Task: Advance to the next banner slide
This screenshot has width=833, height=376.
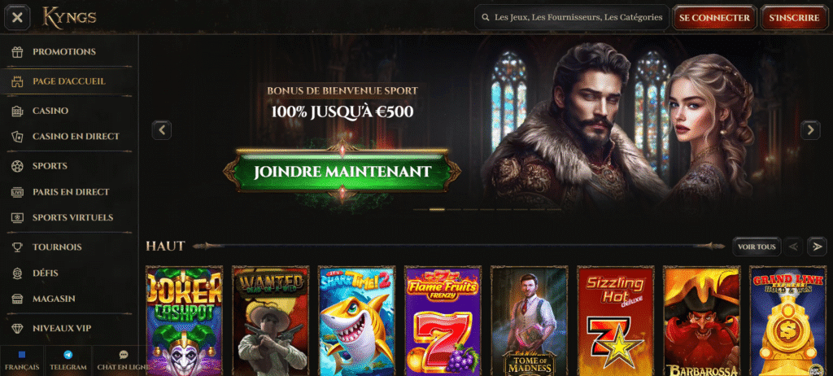Action: pyautogui.click(x=810, y=129)
